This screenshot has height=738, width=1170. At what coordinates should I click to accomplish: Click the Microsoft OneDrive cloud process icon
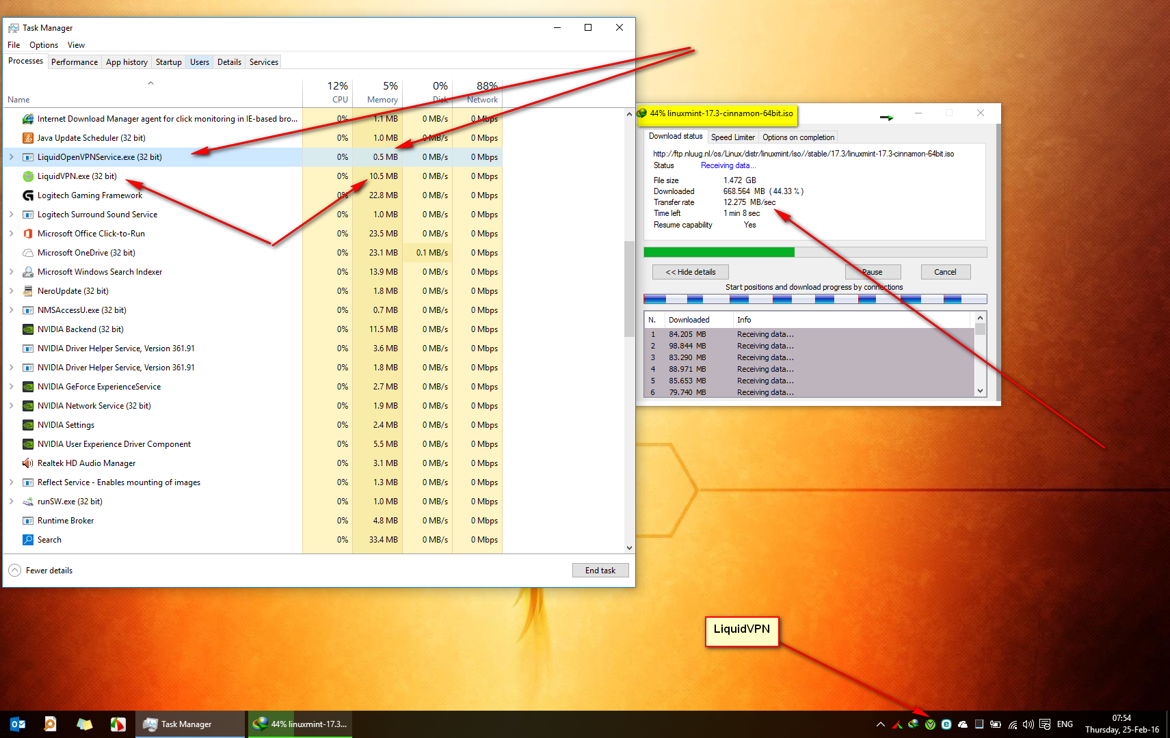pyautogui.click(x=28, y=253)
